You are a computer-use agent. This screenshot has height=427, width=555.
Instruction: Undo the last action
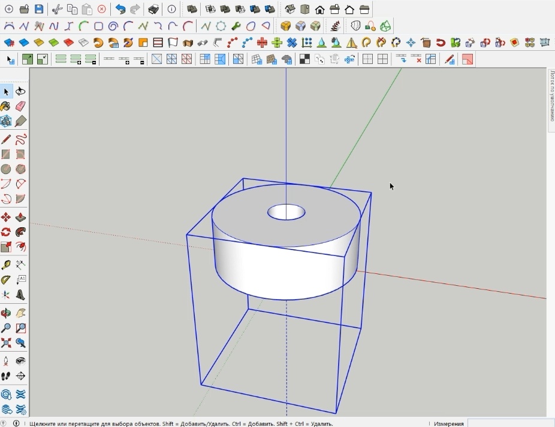click(x=120, y=9)
